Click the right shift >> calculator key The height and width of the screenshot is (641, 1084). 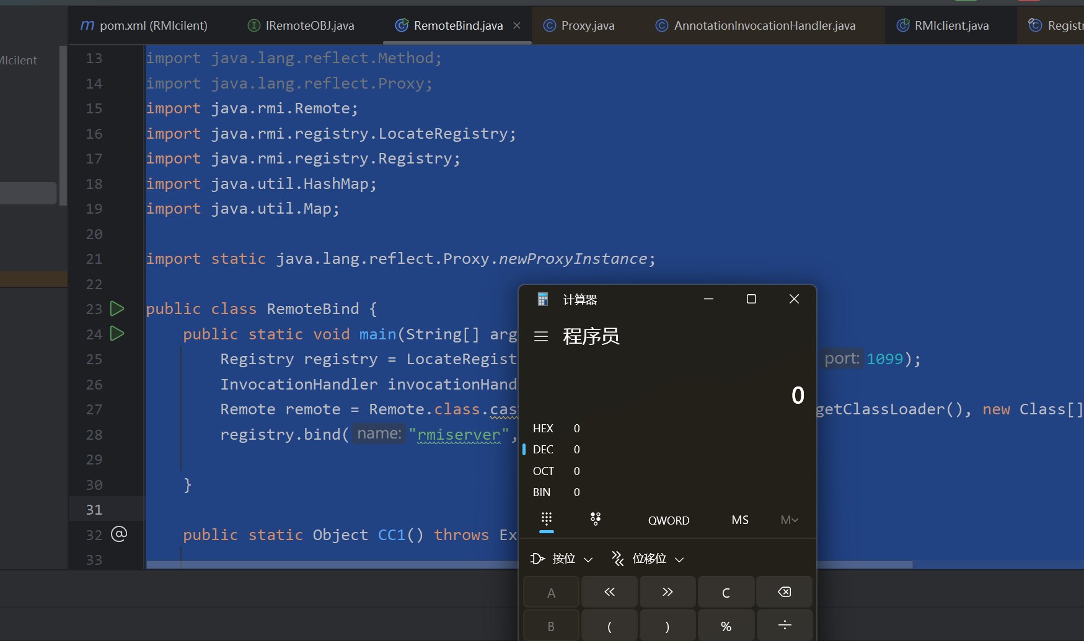(x=668, y=592)
